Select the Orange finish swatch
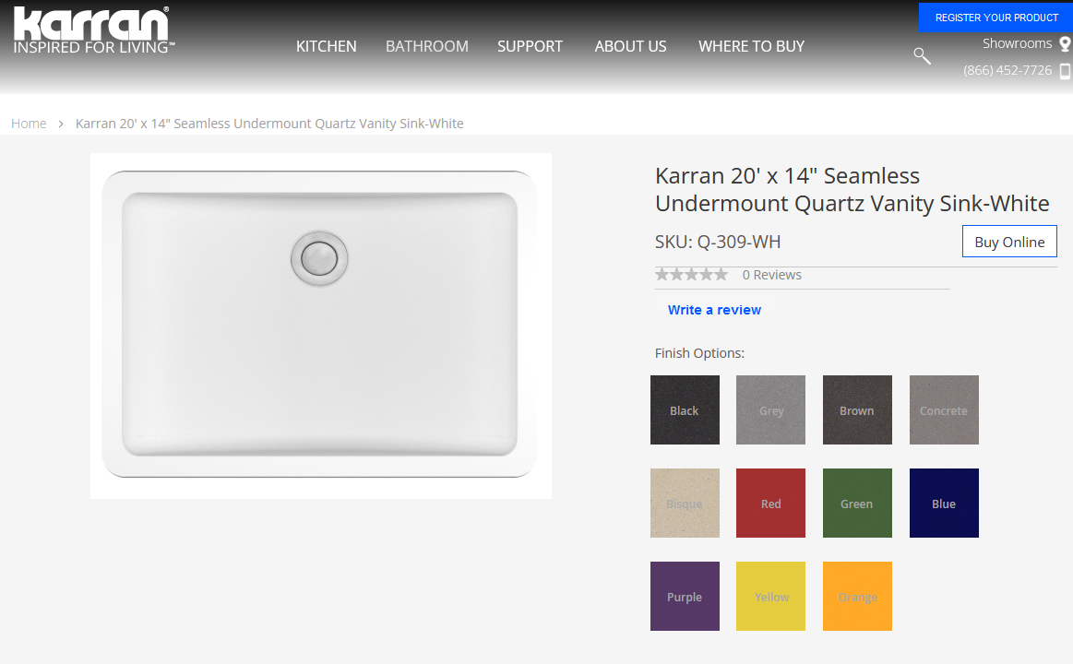1073x664 pixels. pos(857,596)
